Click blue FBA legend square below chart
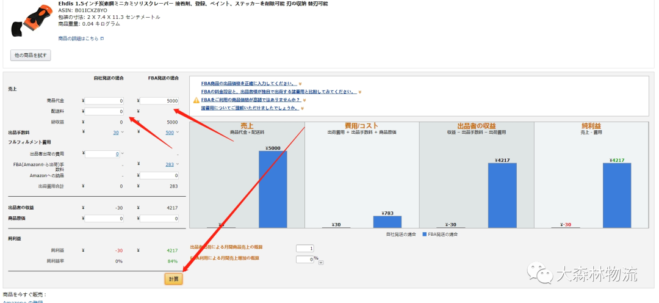The width and height of the screenshot is (659, 303). click(425, 234)
